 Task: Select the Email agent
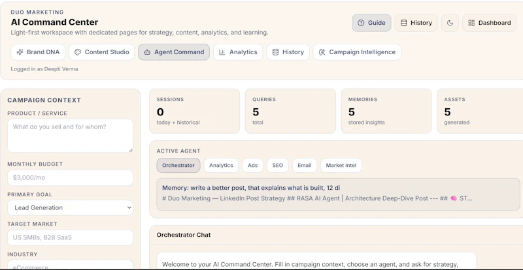305,166
